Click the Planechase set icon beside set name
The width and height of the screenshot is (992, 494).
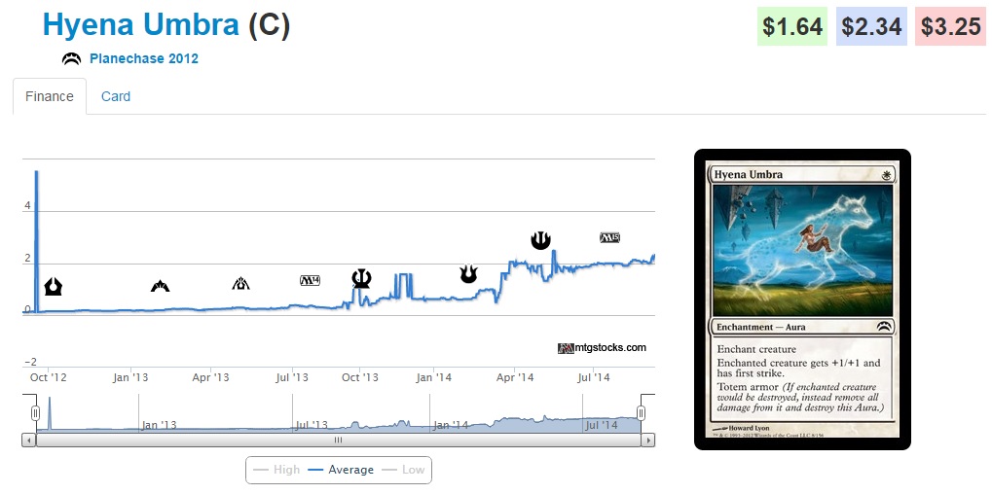[x=71, y=58]
